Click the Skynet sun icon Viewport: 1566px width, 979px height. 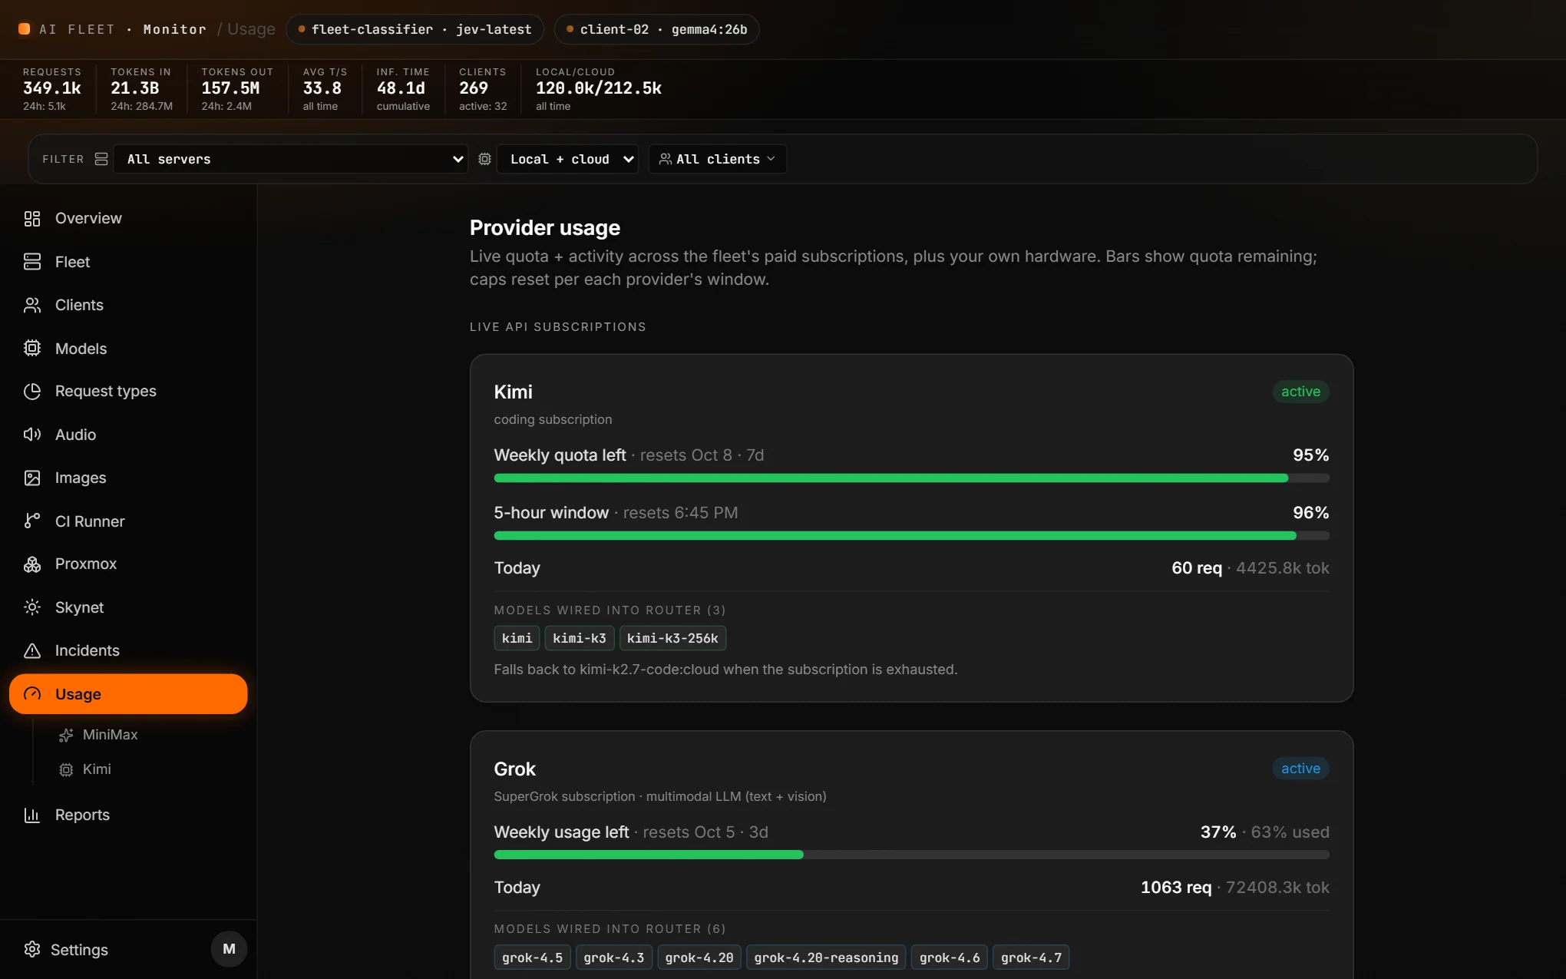point(31,607)
